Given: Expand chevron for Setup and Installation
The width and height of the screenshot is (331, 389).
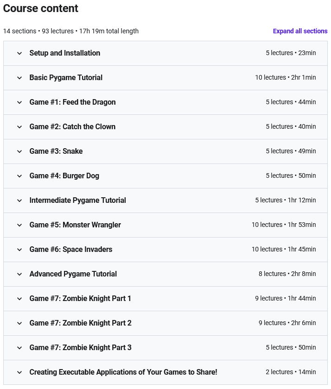Looking at the screenshot, I should (19, 53).
